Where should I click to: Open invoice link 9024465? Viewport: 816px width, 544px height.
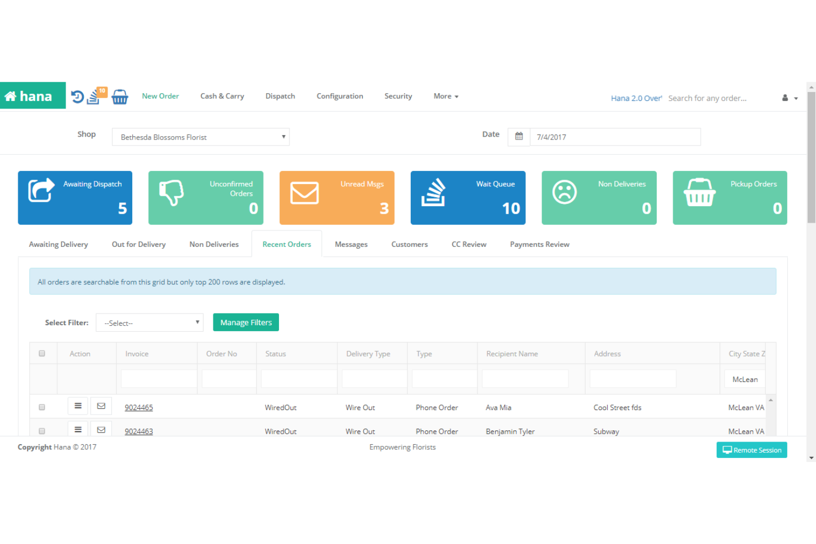click(139, 407)
